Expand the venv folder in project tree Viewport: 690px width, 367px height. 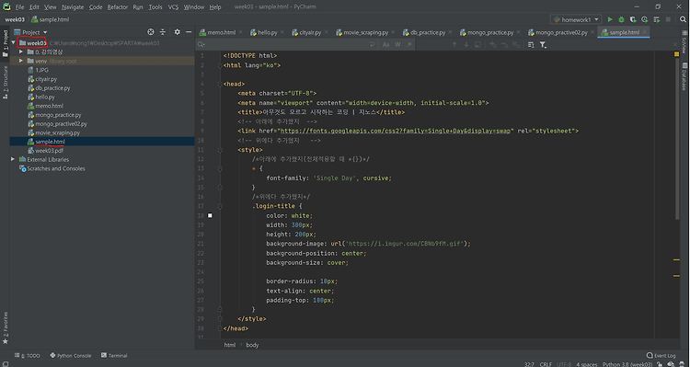point(20,61)
